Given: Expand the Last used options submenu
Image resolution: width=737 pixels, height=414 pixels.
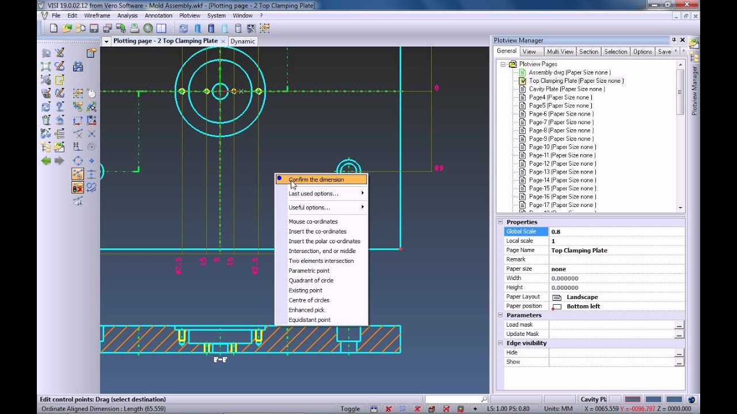Looking at the screenshot, I should click(321, 194).
